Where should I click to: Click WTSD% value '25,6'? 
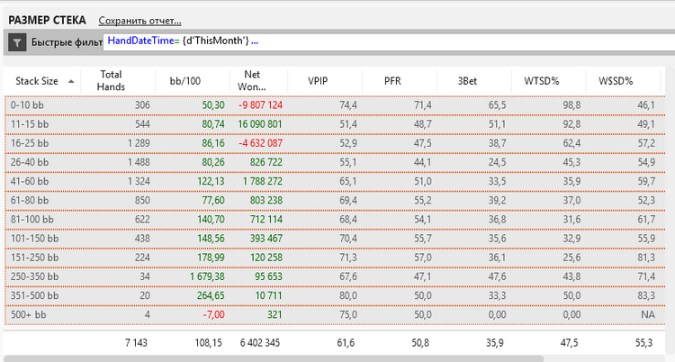click(x=571, y=258)
